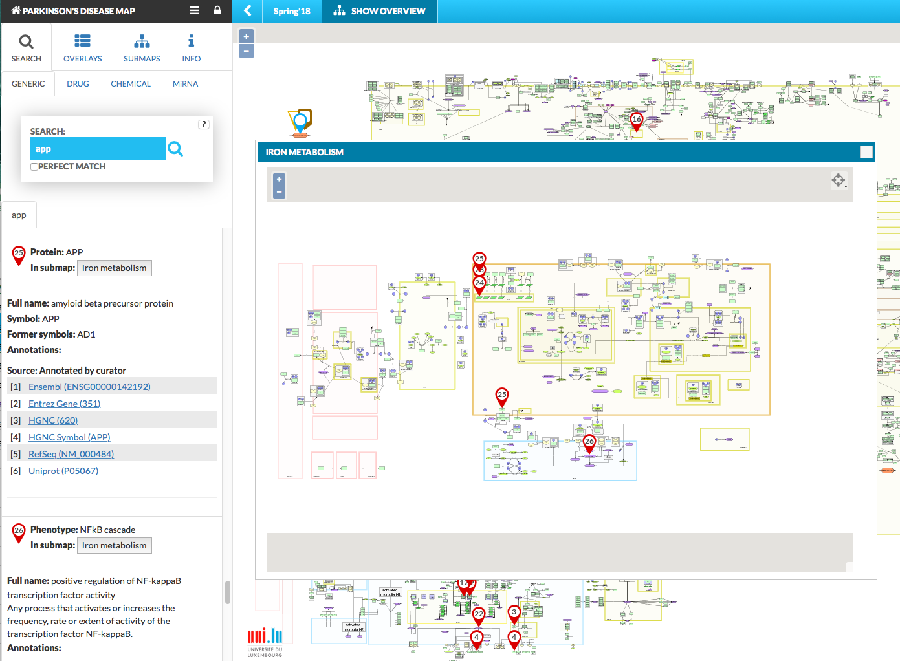Click the search text field containing app
The image size is (900, 661).
click(x=98, y=149)
